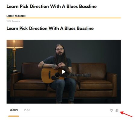Click the red annotation arrow at bottom right
The height and width of the screenshot is (120, 136).
[126, 114]
